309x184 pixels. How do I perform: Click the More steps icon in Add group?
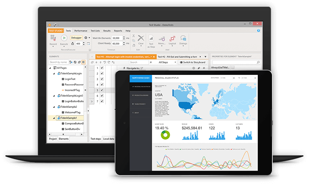[162, 39]
